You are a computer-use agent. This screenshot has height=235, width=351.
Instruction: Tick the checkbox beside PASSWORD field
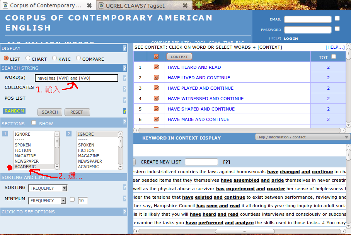(x=337, y=29)
